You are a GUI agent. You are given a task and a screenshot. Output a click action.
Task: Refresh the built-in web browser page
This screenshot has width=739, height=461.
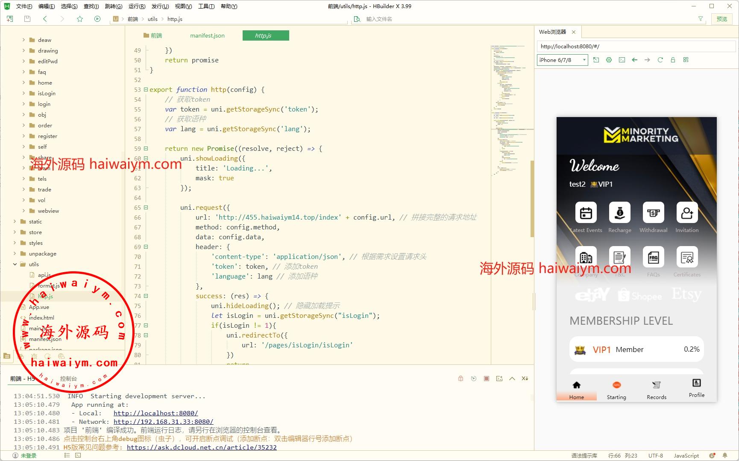pyautogui.click(x=660, y=60)
